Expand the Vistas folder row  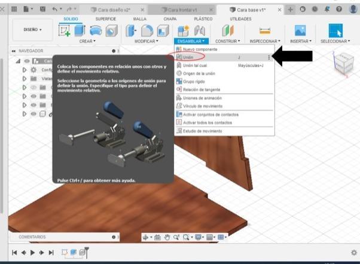(x=25, y=79)
